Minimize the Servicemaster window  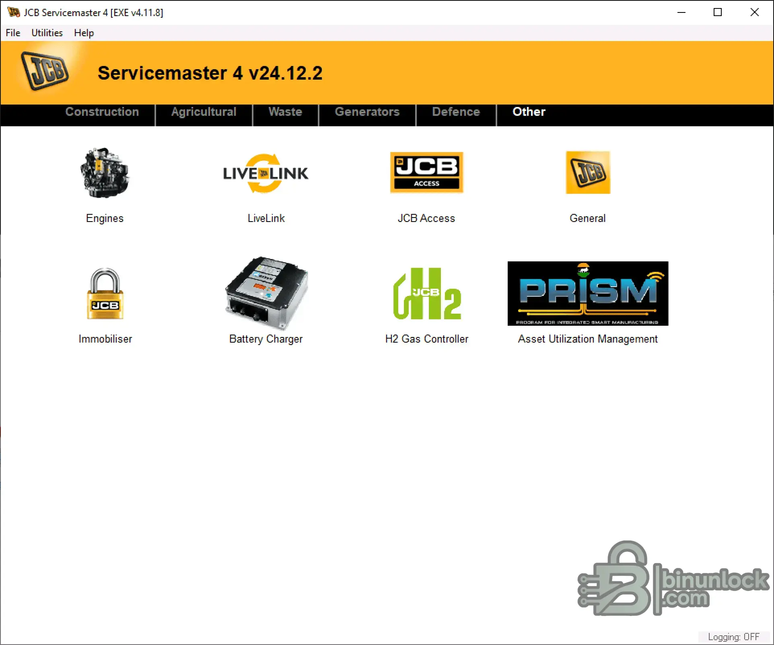681,12
